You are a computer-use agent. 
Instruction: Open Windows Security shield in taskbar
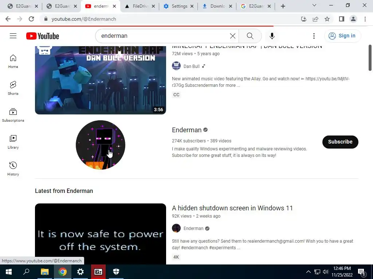click(116, 272)
